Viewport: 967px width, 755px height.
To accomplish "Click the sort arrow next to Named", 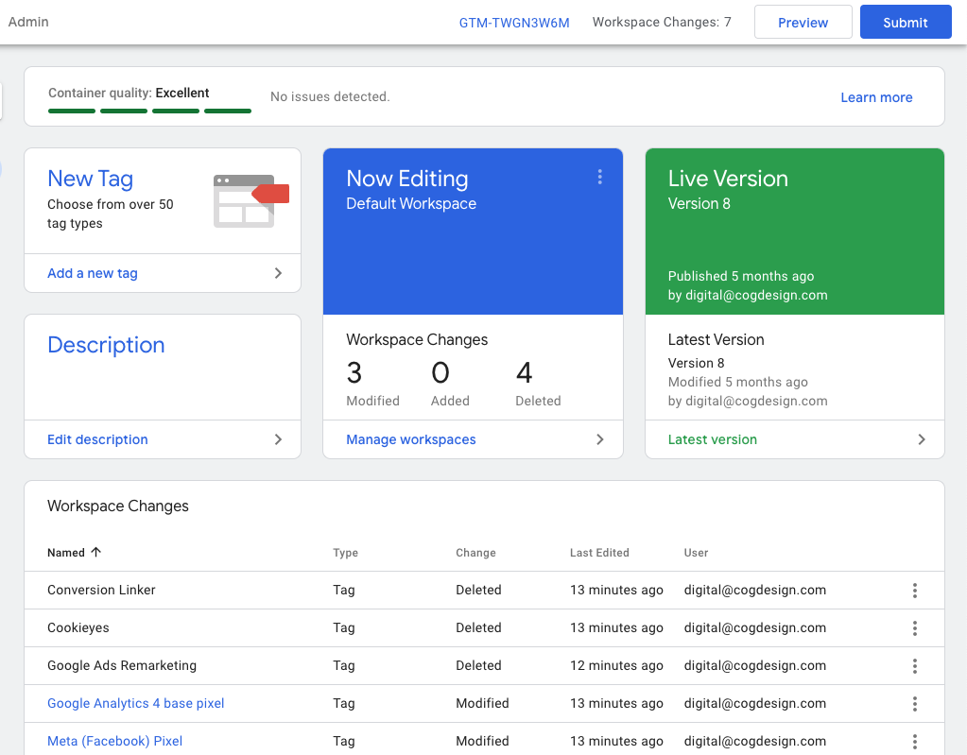I will [95, 552].
